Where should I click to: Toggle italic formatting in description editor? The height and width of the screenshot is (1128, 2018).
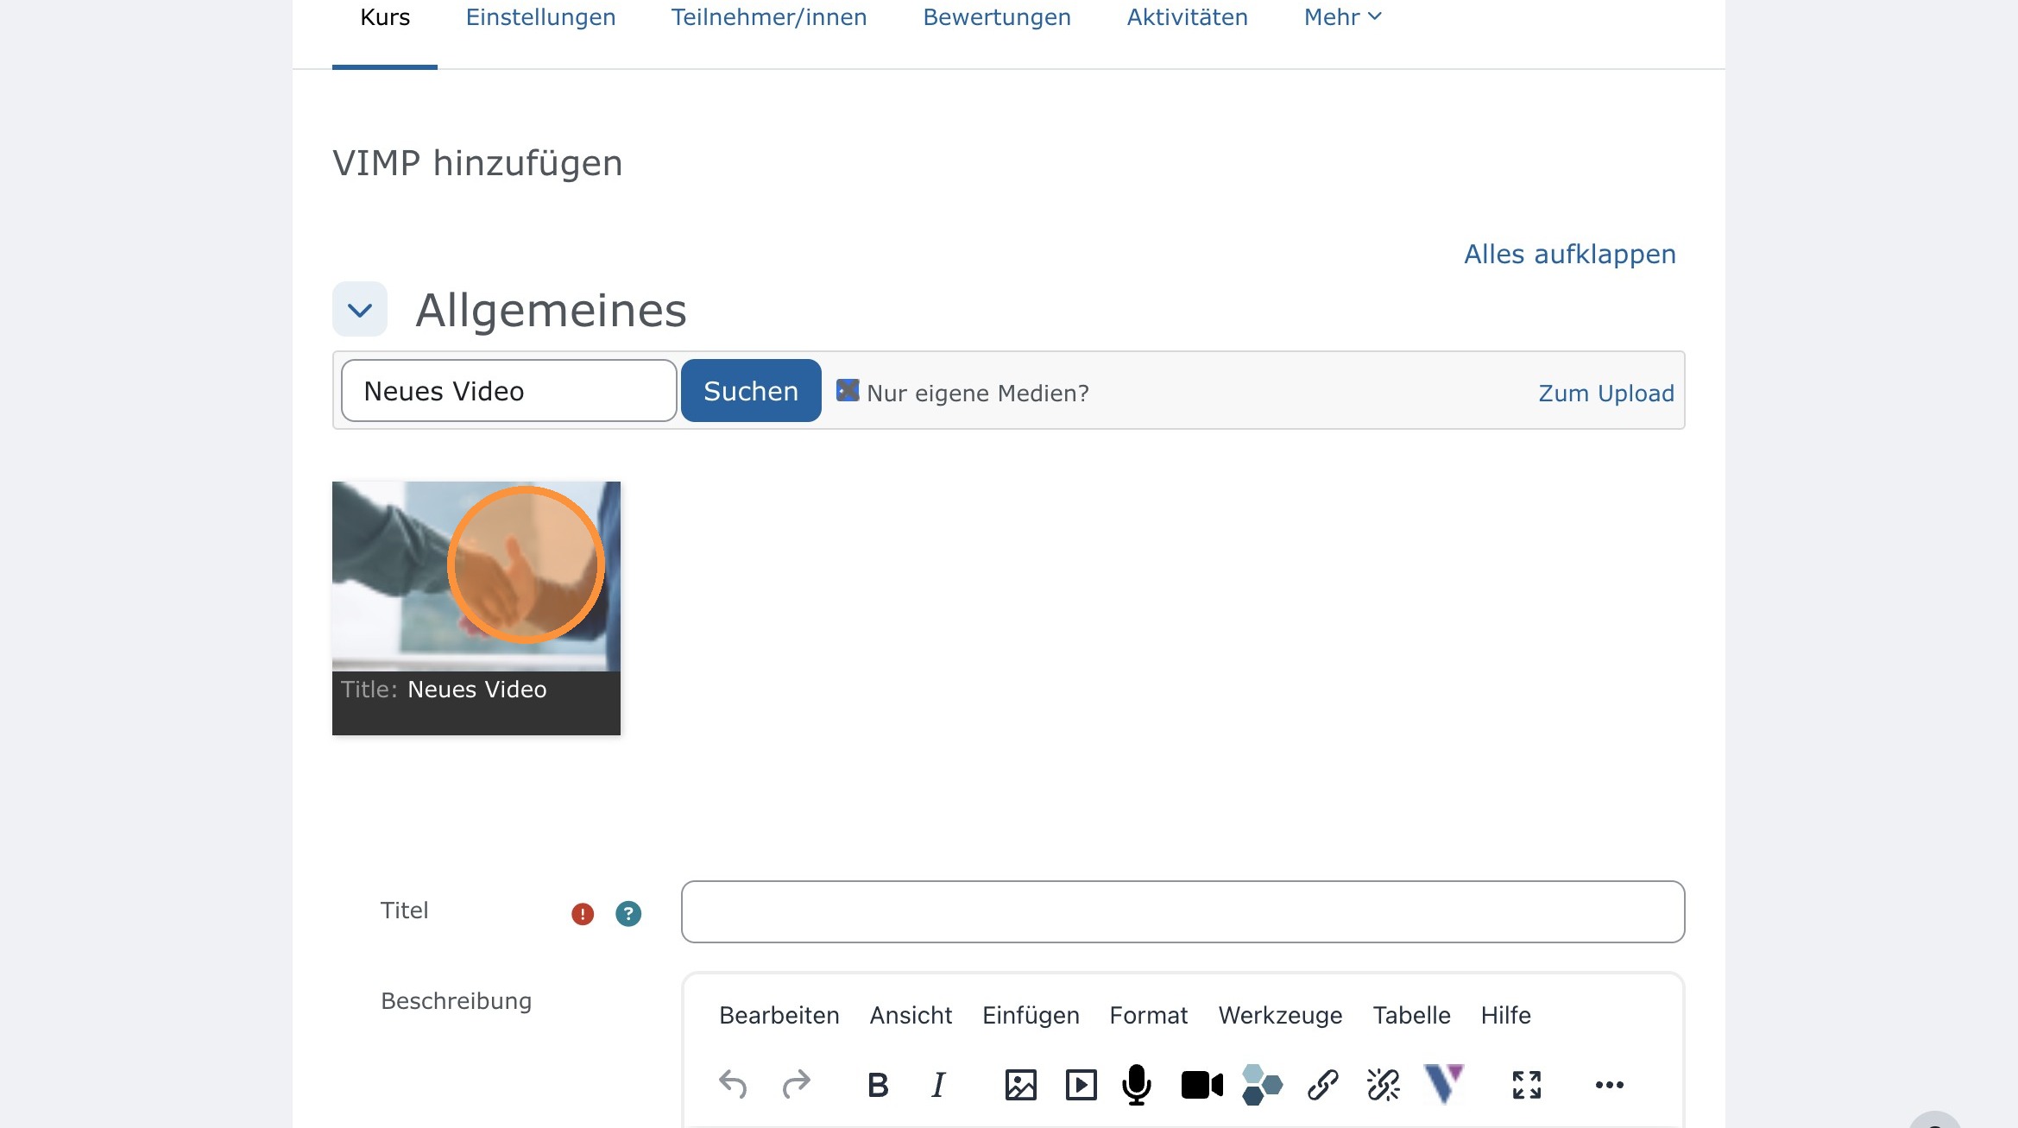(938, 1084)
